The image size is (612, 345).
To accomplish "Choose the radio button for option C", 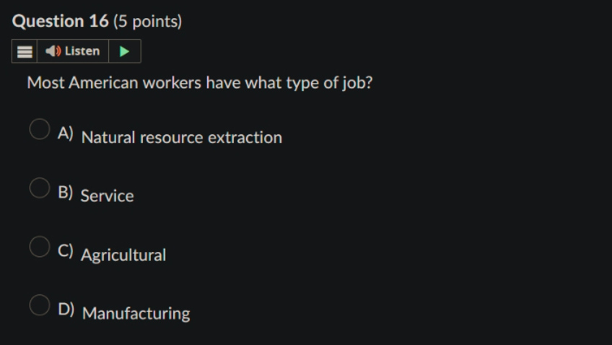I will pyautogui.click(x=40, y=247).
